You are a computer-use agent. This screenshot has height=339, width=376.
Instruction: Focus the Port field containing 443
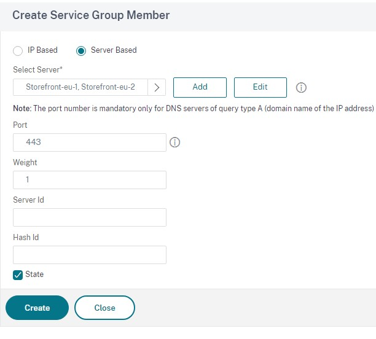90,142
